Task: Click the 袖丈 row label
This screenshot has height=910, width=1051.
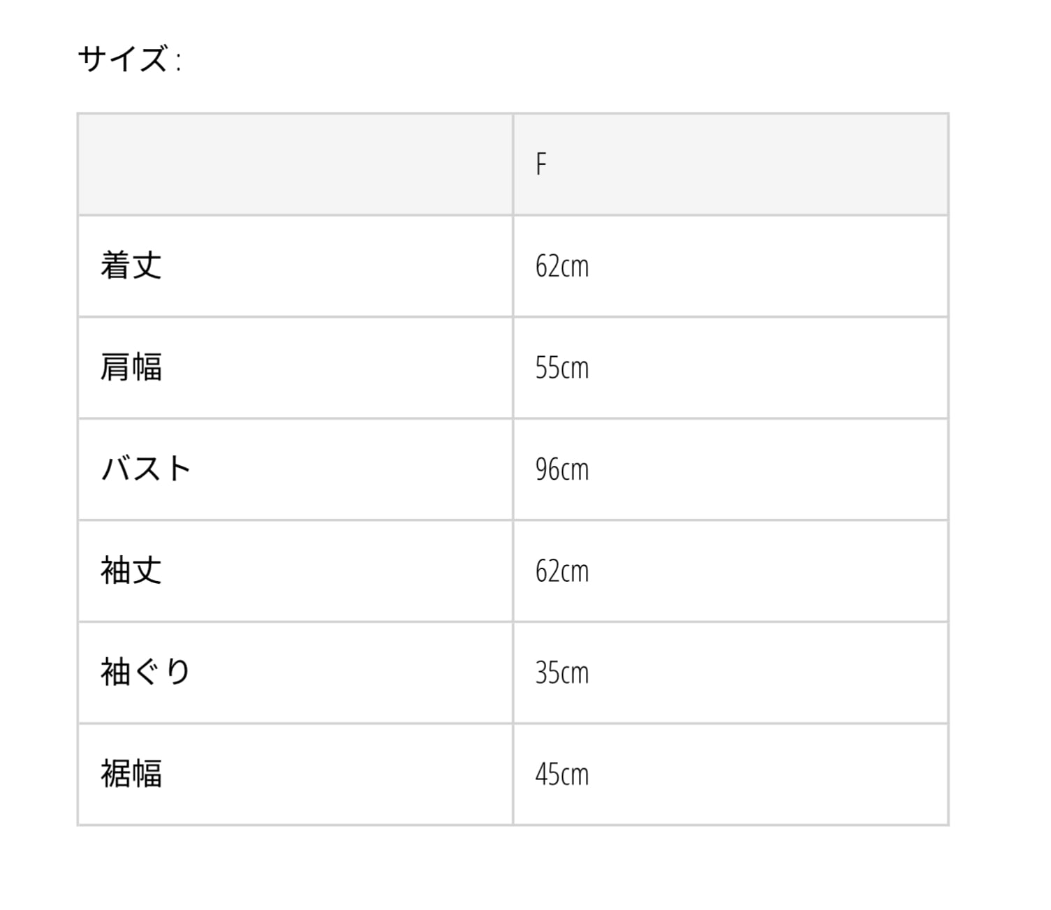Action: (x=131, y=571)
